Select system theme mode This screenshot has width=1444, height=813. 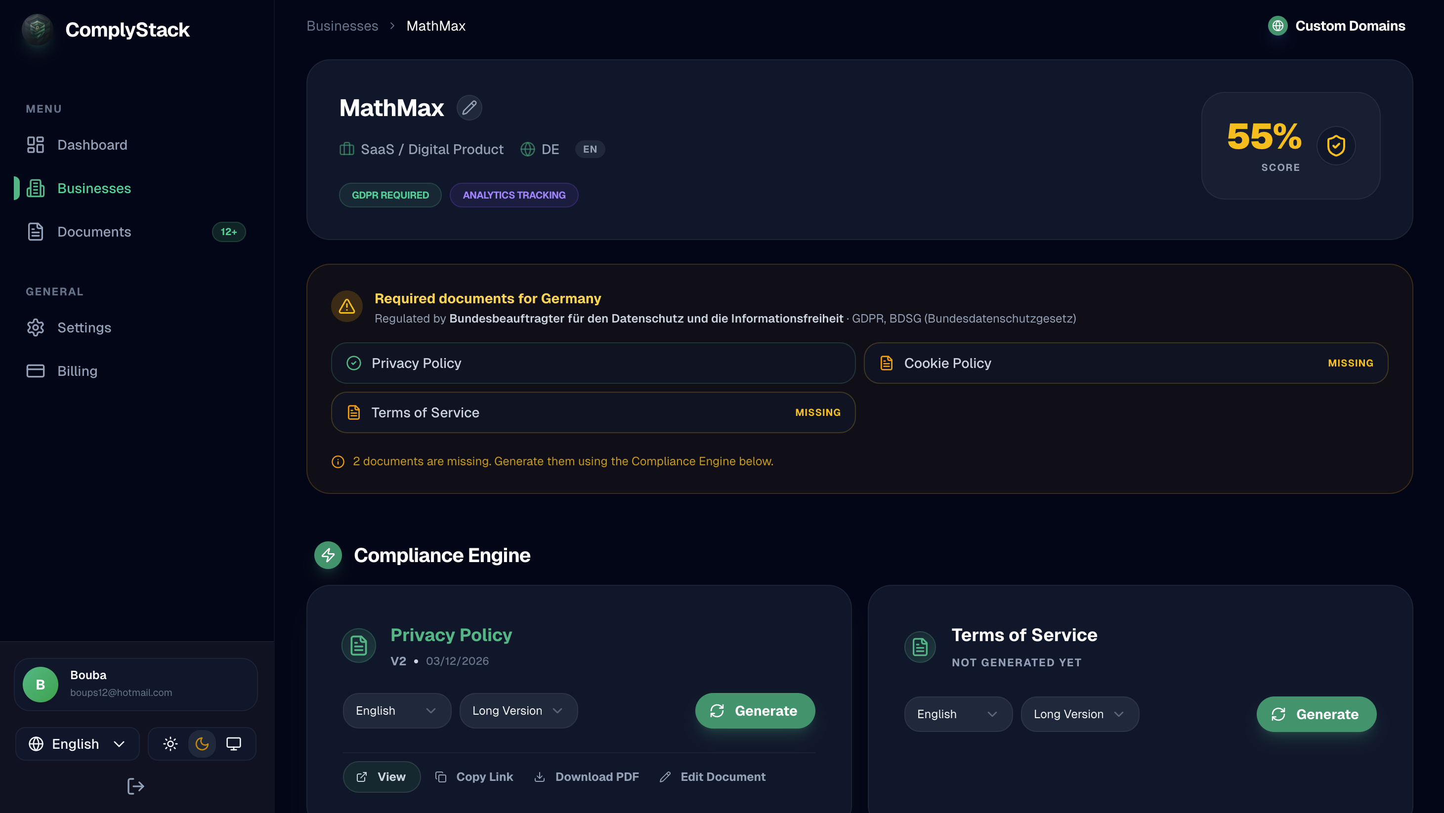[234, 743]
